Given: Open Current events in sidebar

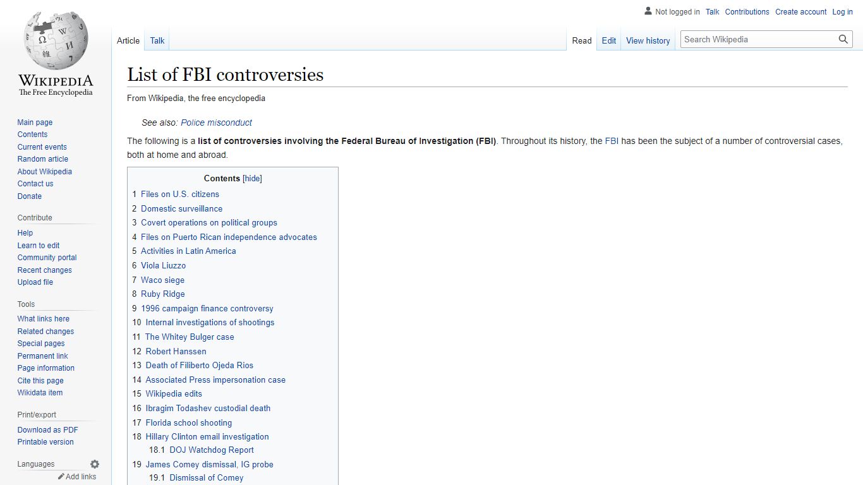Looking at the screenshot, I should pyautogui.click(x=42, y=147).
